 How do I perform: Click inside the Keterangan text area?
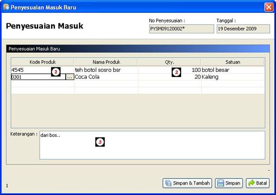point(152,145)
